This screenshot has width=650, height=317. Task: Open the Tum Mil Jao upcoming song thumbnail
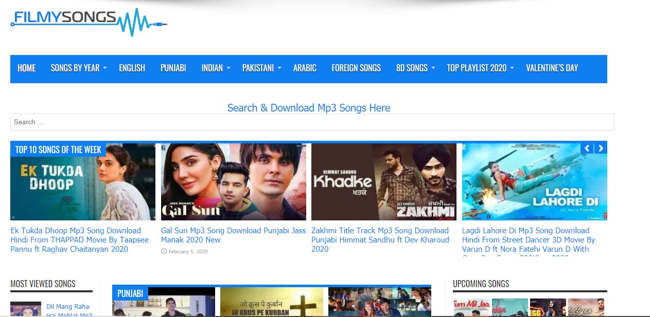coord(471,307)
